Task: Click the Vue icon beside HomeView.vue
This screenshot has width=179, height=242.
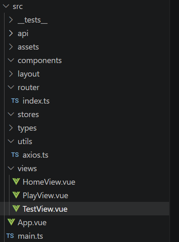Action: point(16,182)
